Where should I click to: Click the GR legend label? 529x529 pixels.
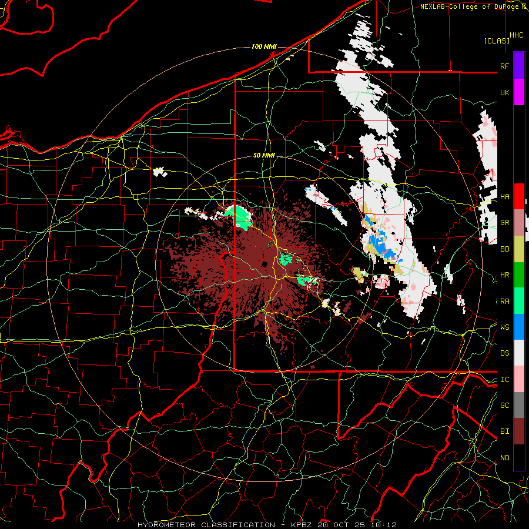(504, 223)
